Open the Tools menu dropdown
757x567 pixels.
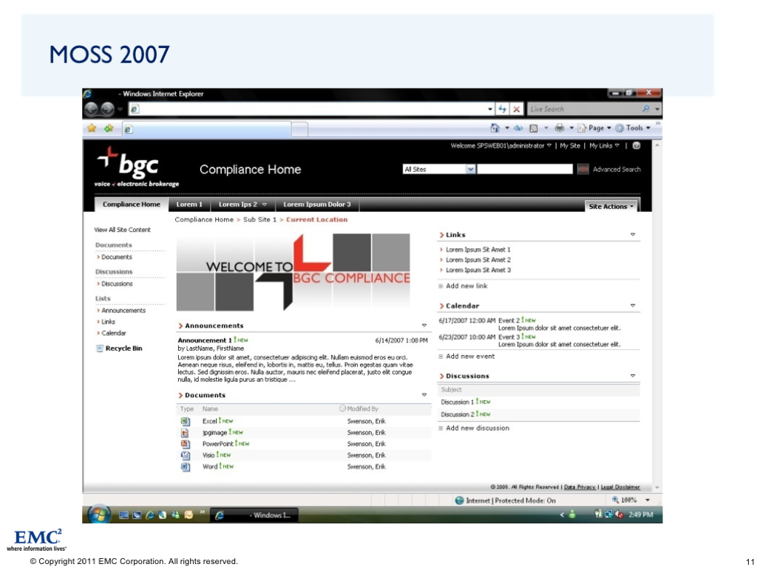pyautogui.click(x=633, y=128)
